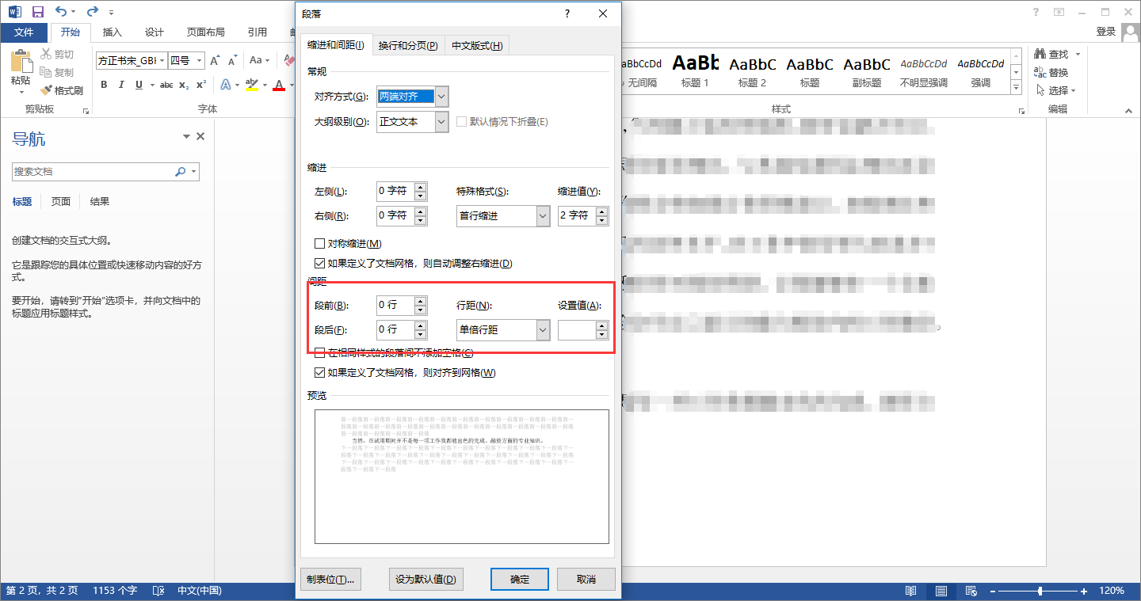The height and width of the screenshot is (601, 1141).
Task: Open the 行距 line spacing dropdown
Action: click(x=543, y=329)
